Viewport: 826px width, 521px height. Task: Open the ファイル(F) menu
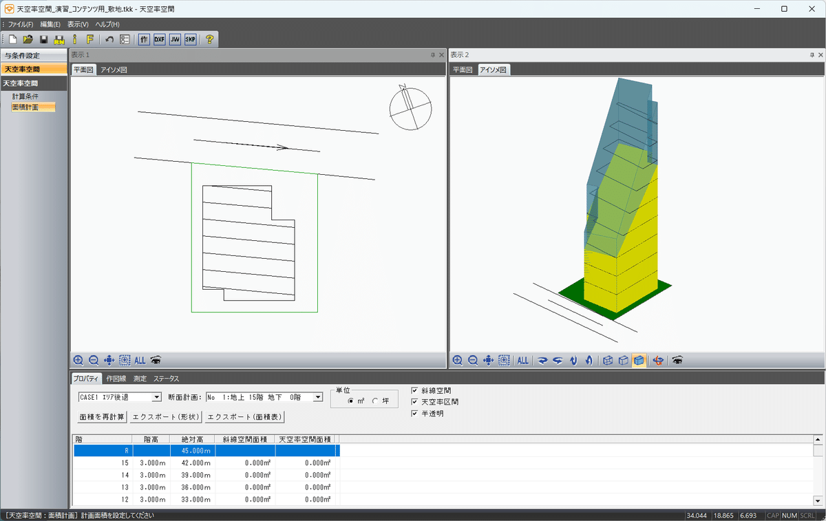[21, 24]
